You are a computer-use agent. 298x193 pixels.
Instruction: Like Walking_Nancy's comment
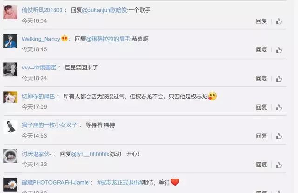tap(279, 50)
